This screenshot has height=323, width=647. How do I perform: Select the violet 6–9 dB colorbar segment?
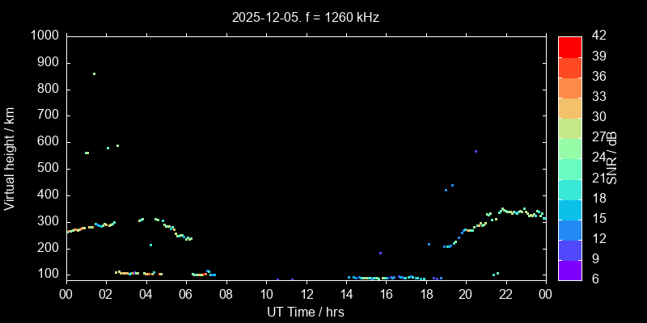(569, 271)
